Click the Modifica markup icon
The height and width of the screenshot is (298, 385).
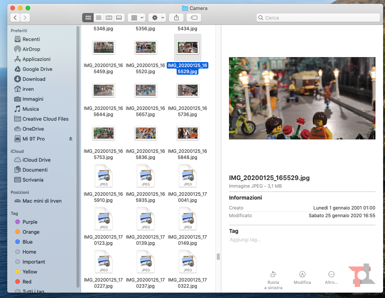coord(302,274)
